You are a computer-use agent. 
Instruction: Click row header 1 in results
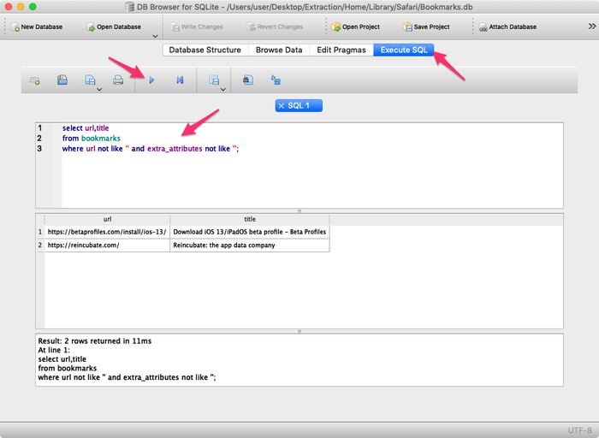point(40,232)
